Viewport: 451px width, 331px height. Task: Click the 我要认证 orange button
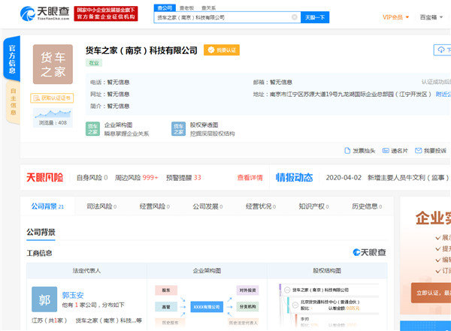(222, 50)
